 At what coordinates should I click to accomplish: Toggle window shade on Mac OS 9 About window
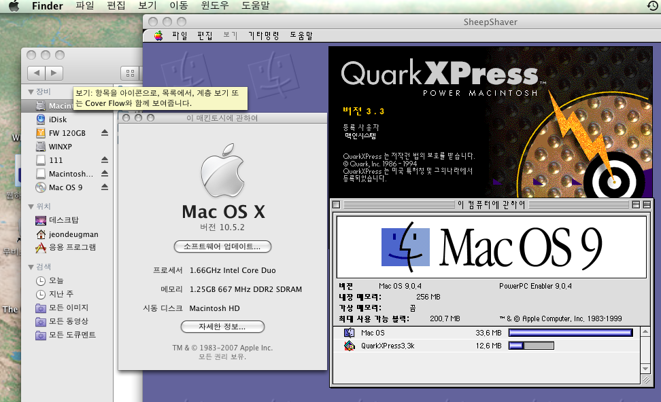click(x=647, y=204)
